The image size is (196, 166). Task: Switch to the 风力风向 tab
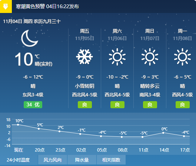click(x=53, y=160)
